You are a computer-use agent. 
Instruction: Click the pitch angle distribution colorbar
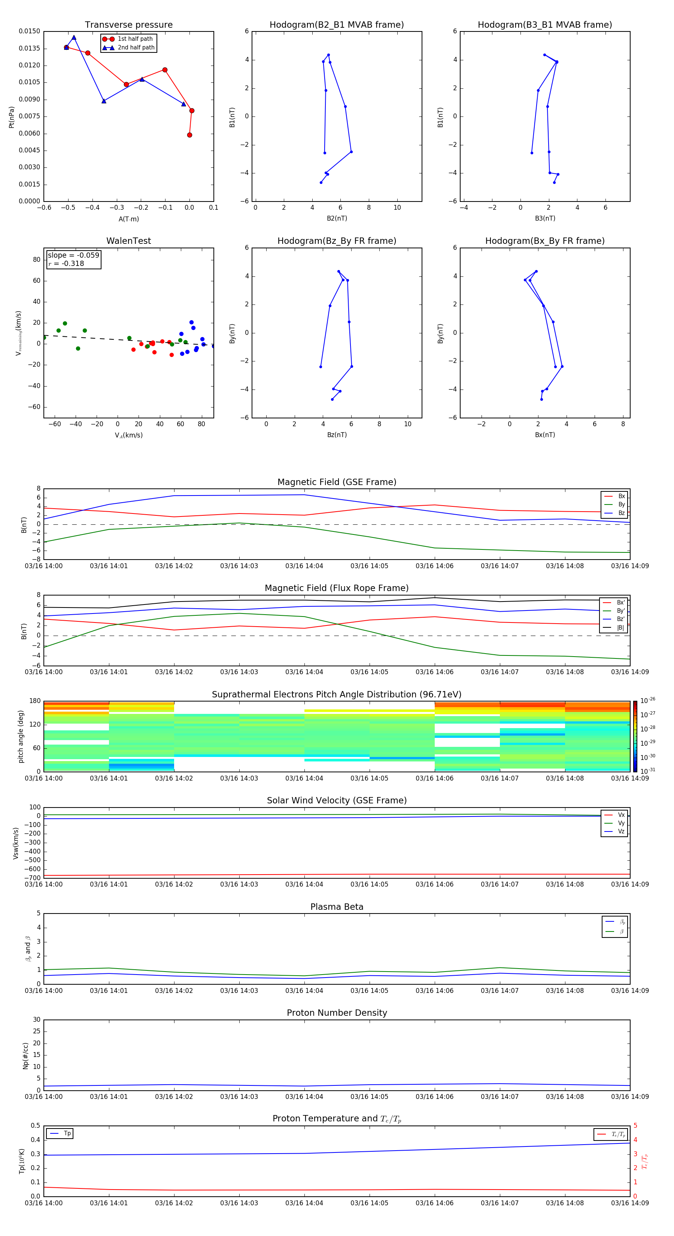[635, 736]
